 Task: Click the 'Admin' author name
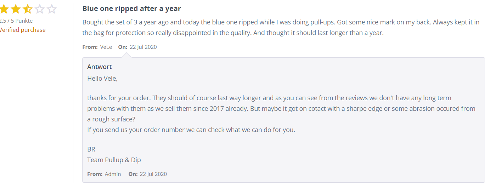coord(113,174)
